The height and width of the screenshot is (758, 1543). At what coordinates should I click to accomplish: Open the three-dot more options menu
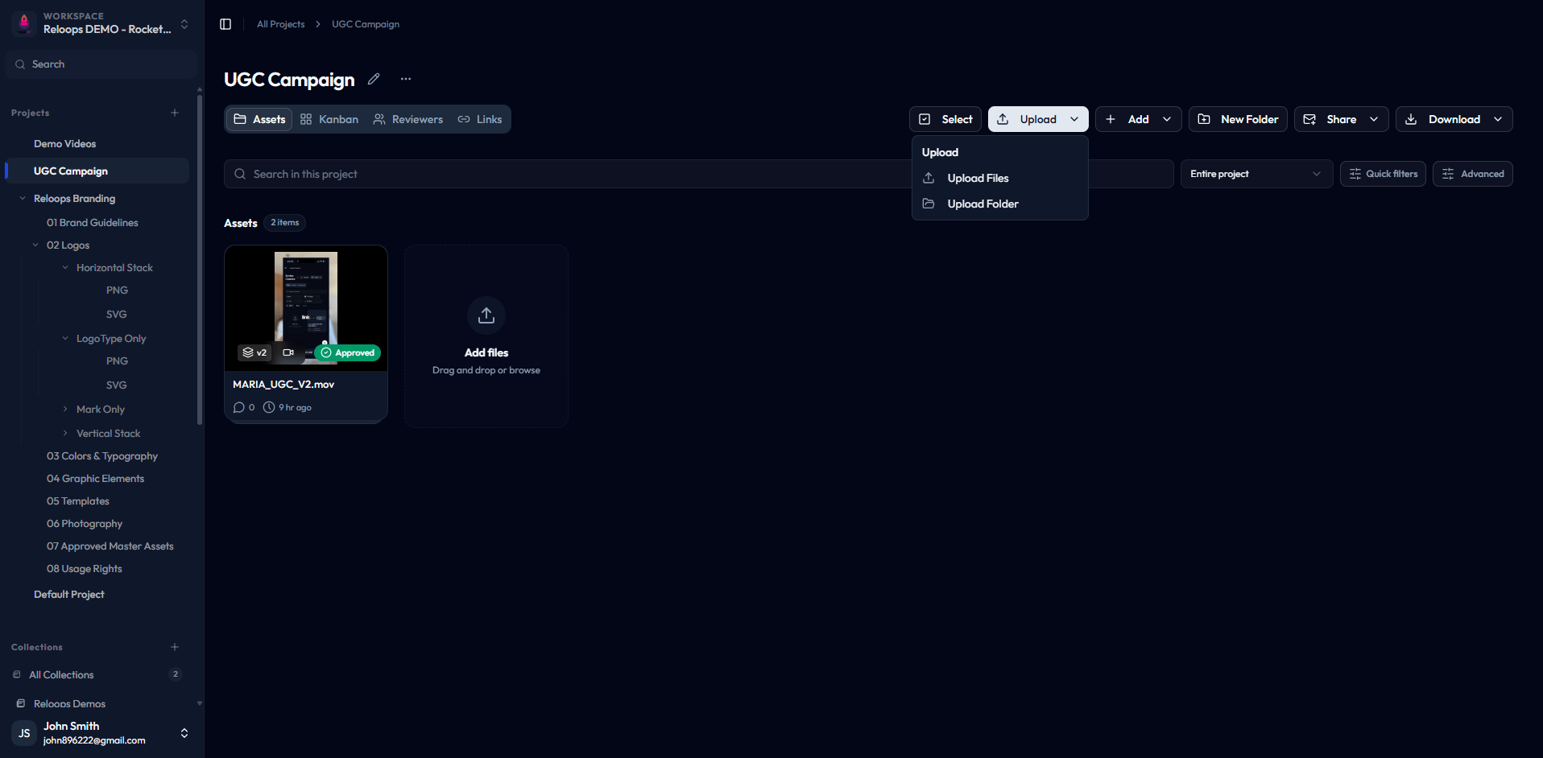tap(406, 79)
